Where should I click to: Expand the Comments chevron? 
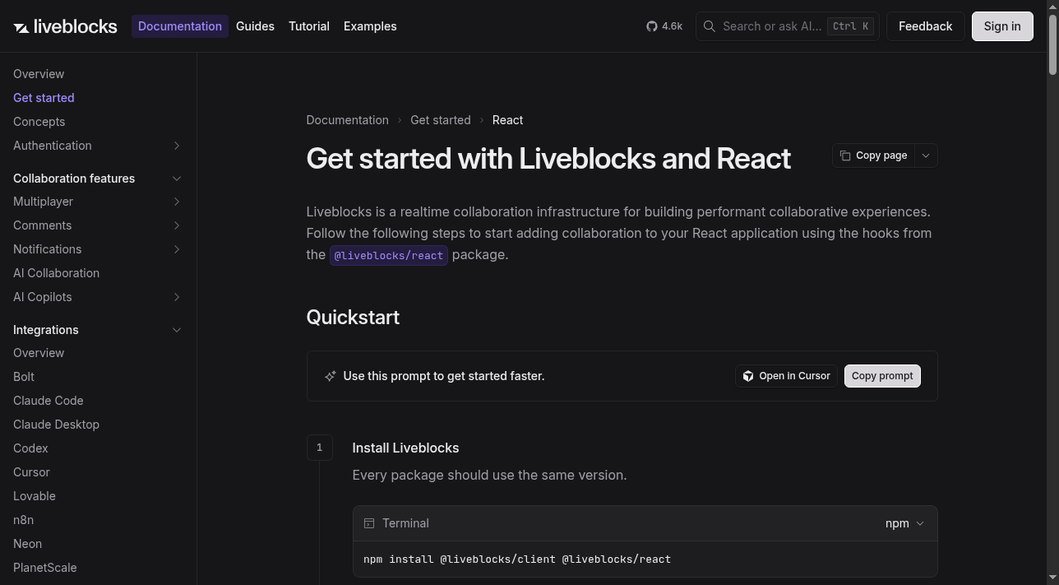(x=177, y=225)
